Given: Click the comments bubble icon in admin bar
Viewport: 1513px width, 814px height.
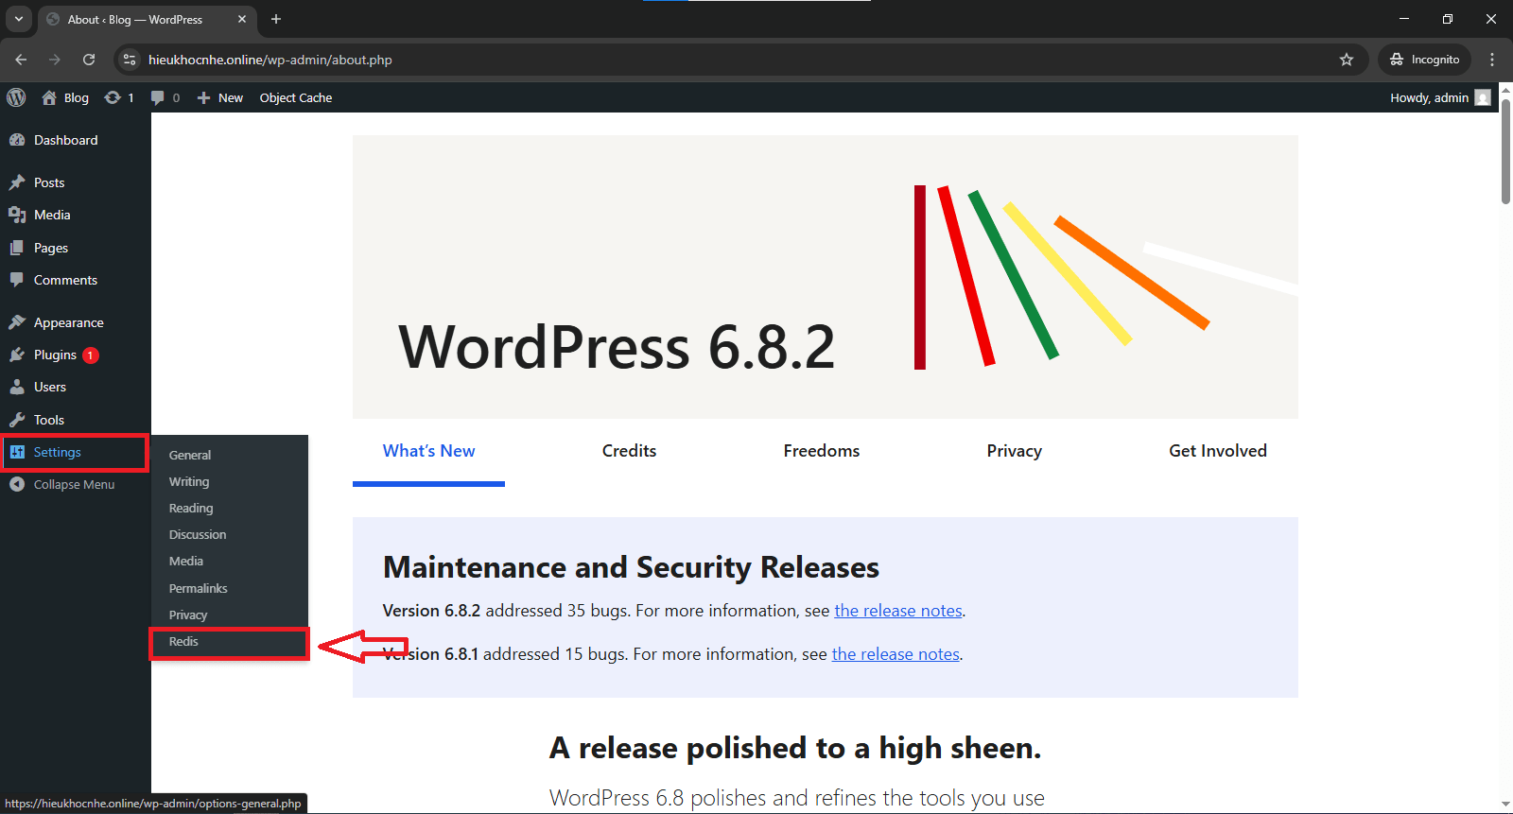Looking at the screenshot, I should 158,97.
